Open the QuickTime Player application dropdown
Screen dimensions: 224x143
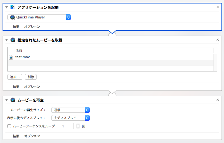[39, 17]
